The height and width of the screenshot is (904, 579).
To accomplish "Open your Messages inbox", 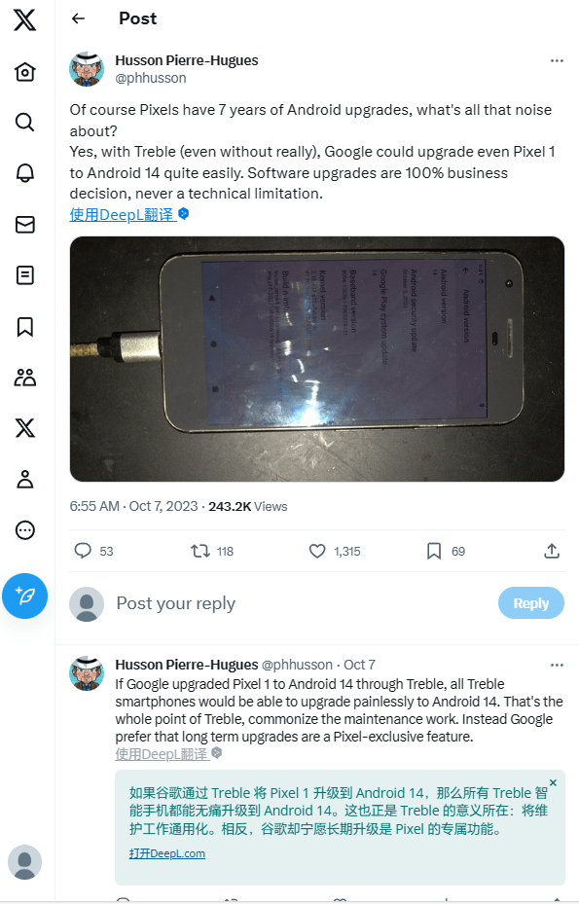I will pyautogui.click(x=24, y=224).
